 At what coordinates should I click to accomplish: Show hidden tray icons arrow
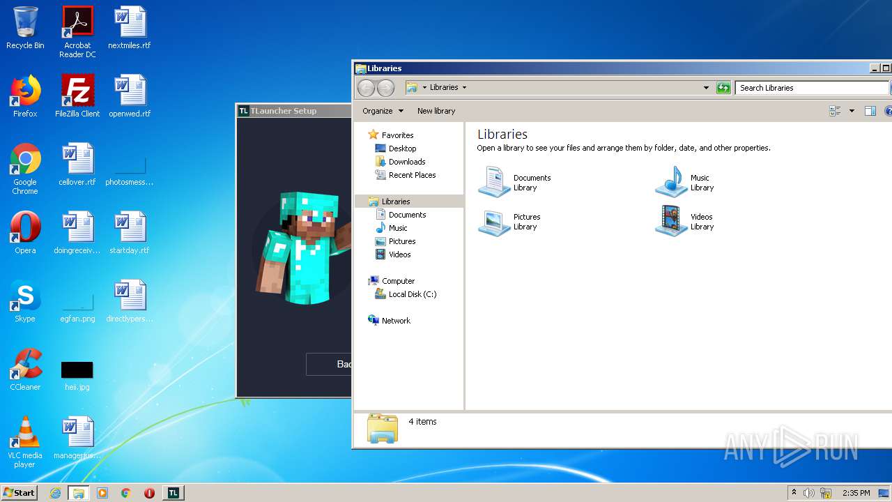tap(794, 493)
